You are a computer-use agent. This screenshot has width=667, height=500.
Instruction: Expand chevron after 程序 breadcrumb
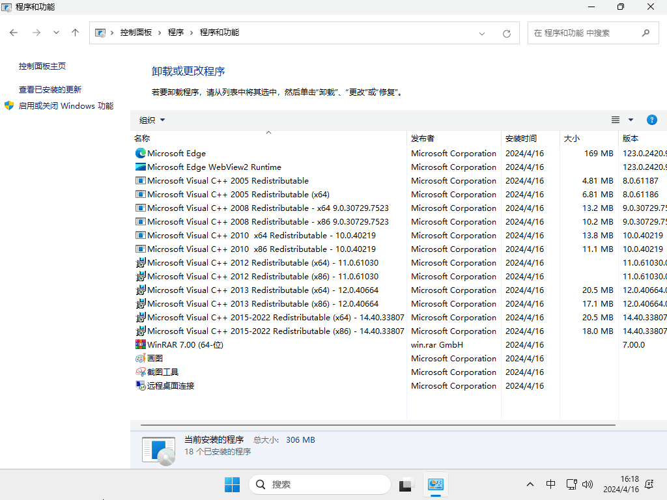[192, 33]
